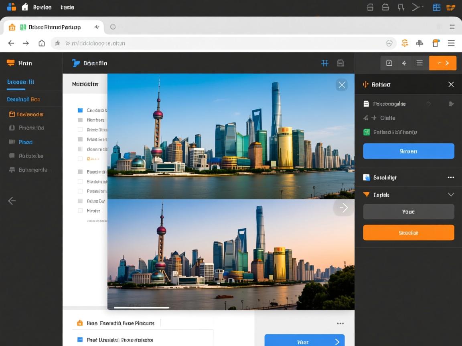The image size is (462, 346).
Task: Select the Pbad item in left sidebar
Action: click(x=26, y=142)
